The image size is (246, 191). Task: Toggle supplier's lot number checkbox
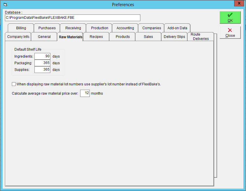pos(14,84)
